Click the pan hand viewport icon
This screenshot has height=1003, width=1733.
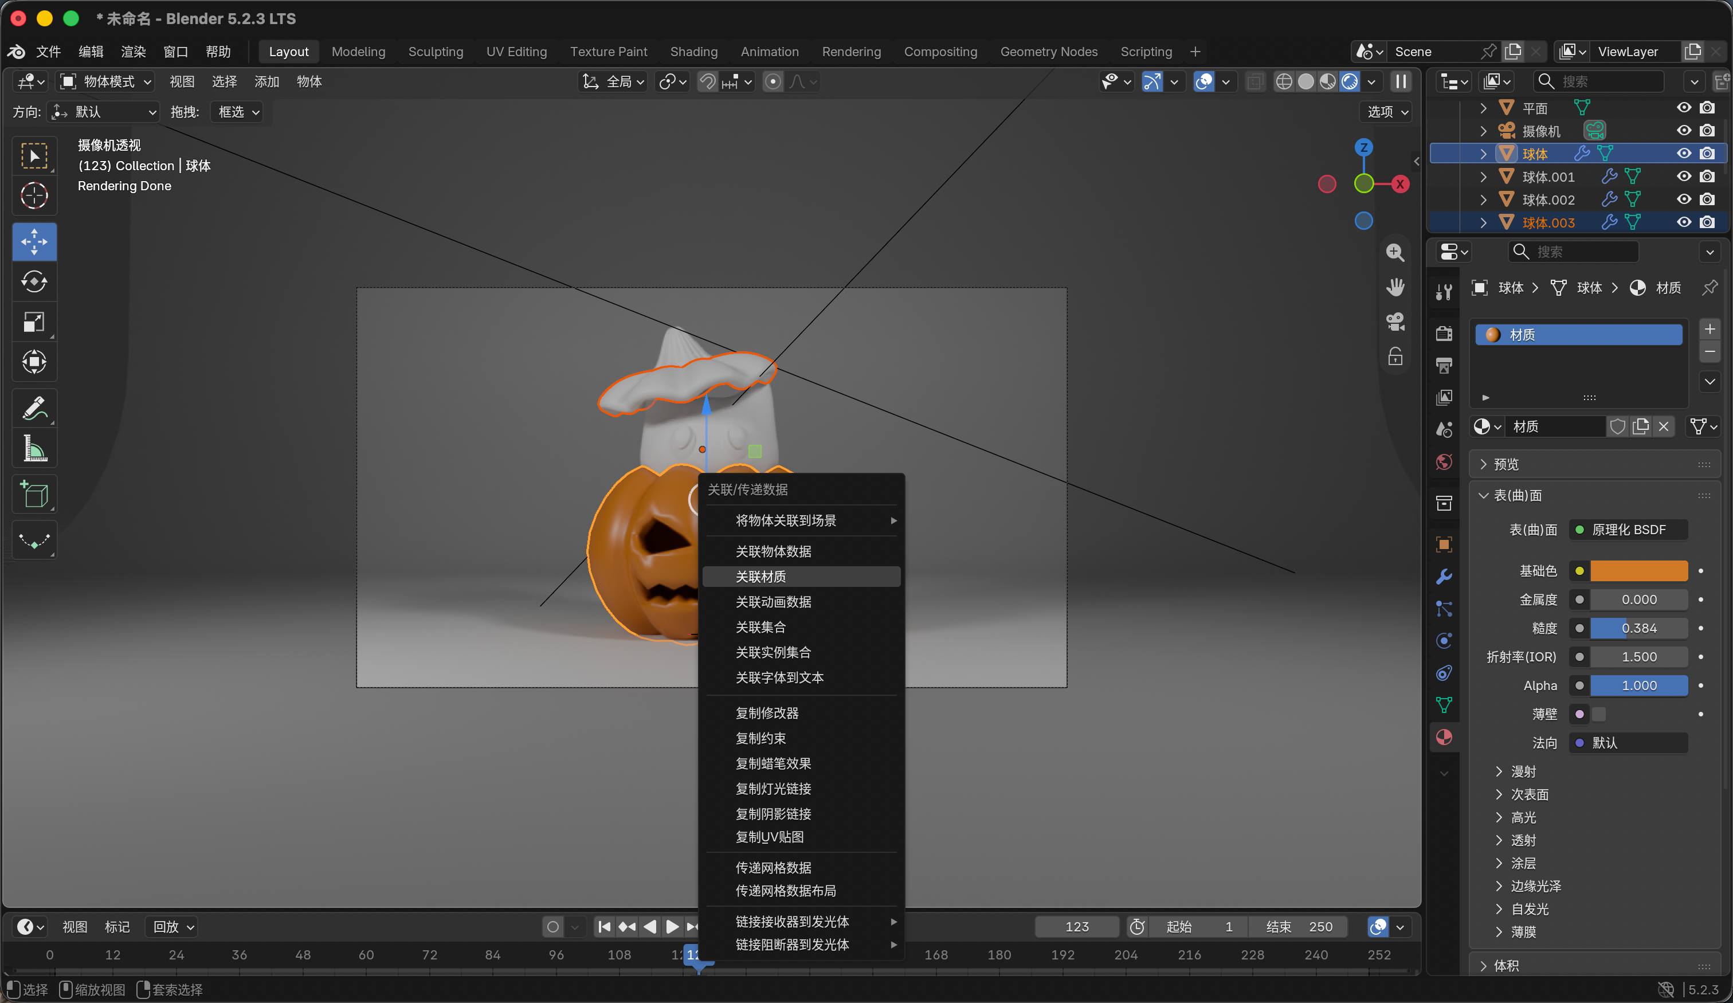[1395, 287]
